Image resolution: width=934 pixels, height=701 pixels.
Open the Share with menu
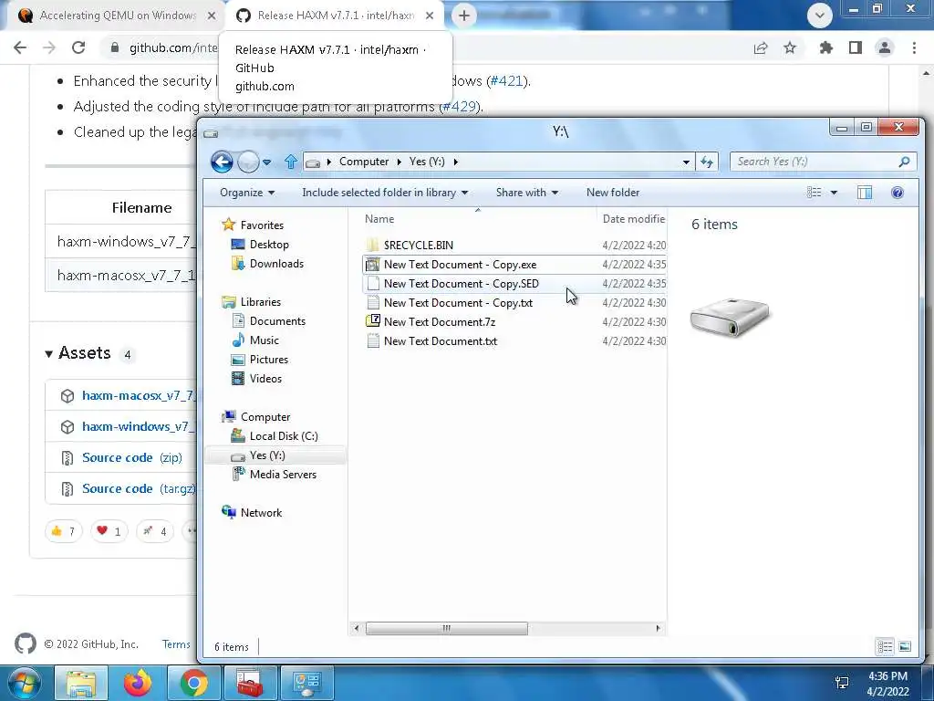tap(527, 193)
